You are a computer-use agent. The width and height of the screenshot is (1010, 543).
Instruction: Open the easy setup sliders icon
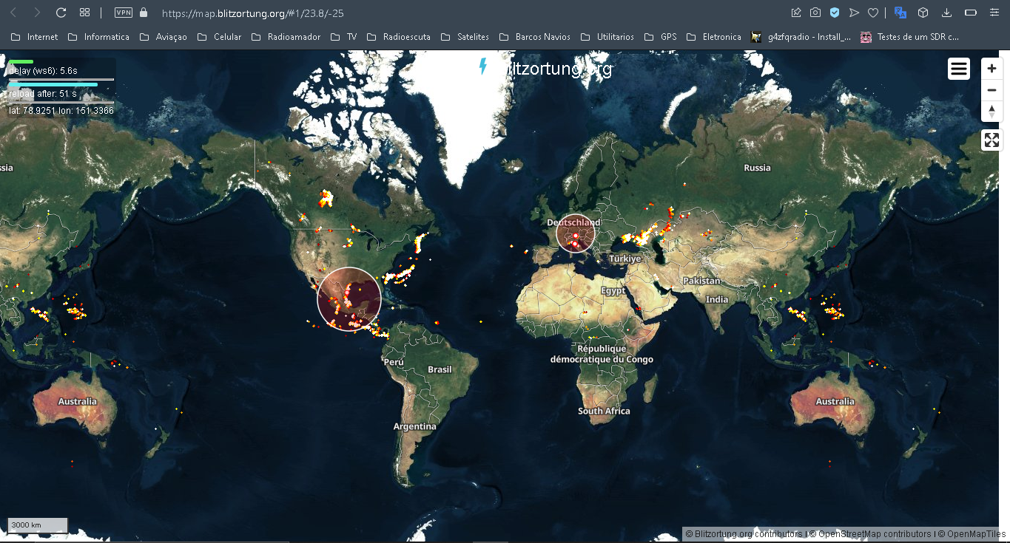(x=994, y=13)
